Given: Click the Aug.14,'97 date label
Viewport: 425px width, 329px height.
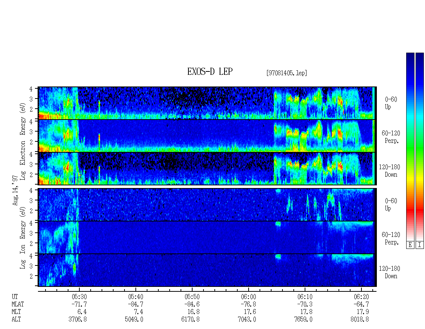Looking at the screenshot, I should (15, 190).
